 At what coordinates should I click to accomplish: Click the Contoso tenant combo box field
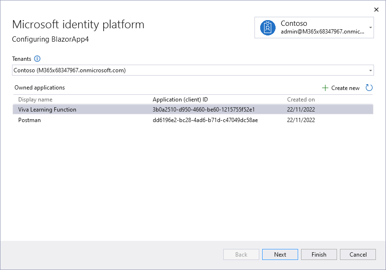coord(193,70)
